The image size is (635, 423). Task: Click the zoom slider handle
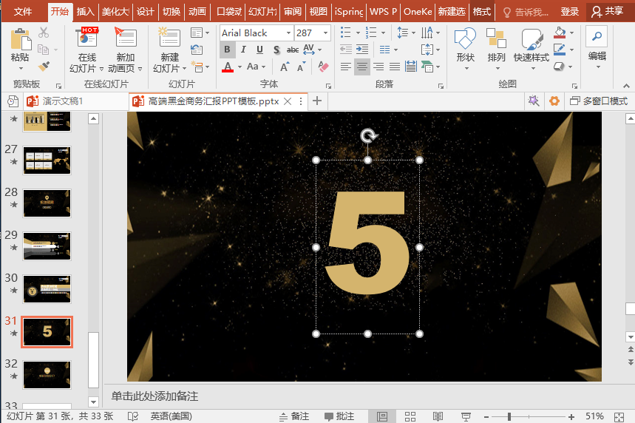pyautogui.click(x=509, y=416)
